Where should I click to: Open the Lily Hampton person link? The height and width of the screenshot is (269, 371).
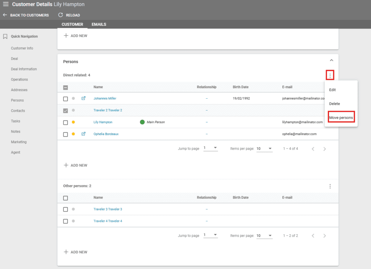click(x=103, y=122)
